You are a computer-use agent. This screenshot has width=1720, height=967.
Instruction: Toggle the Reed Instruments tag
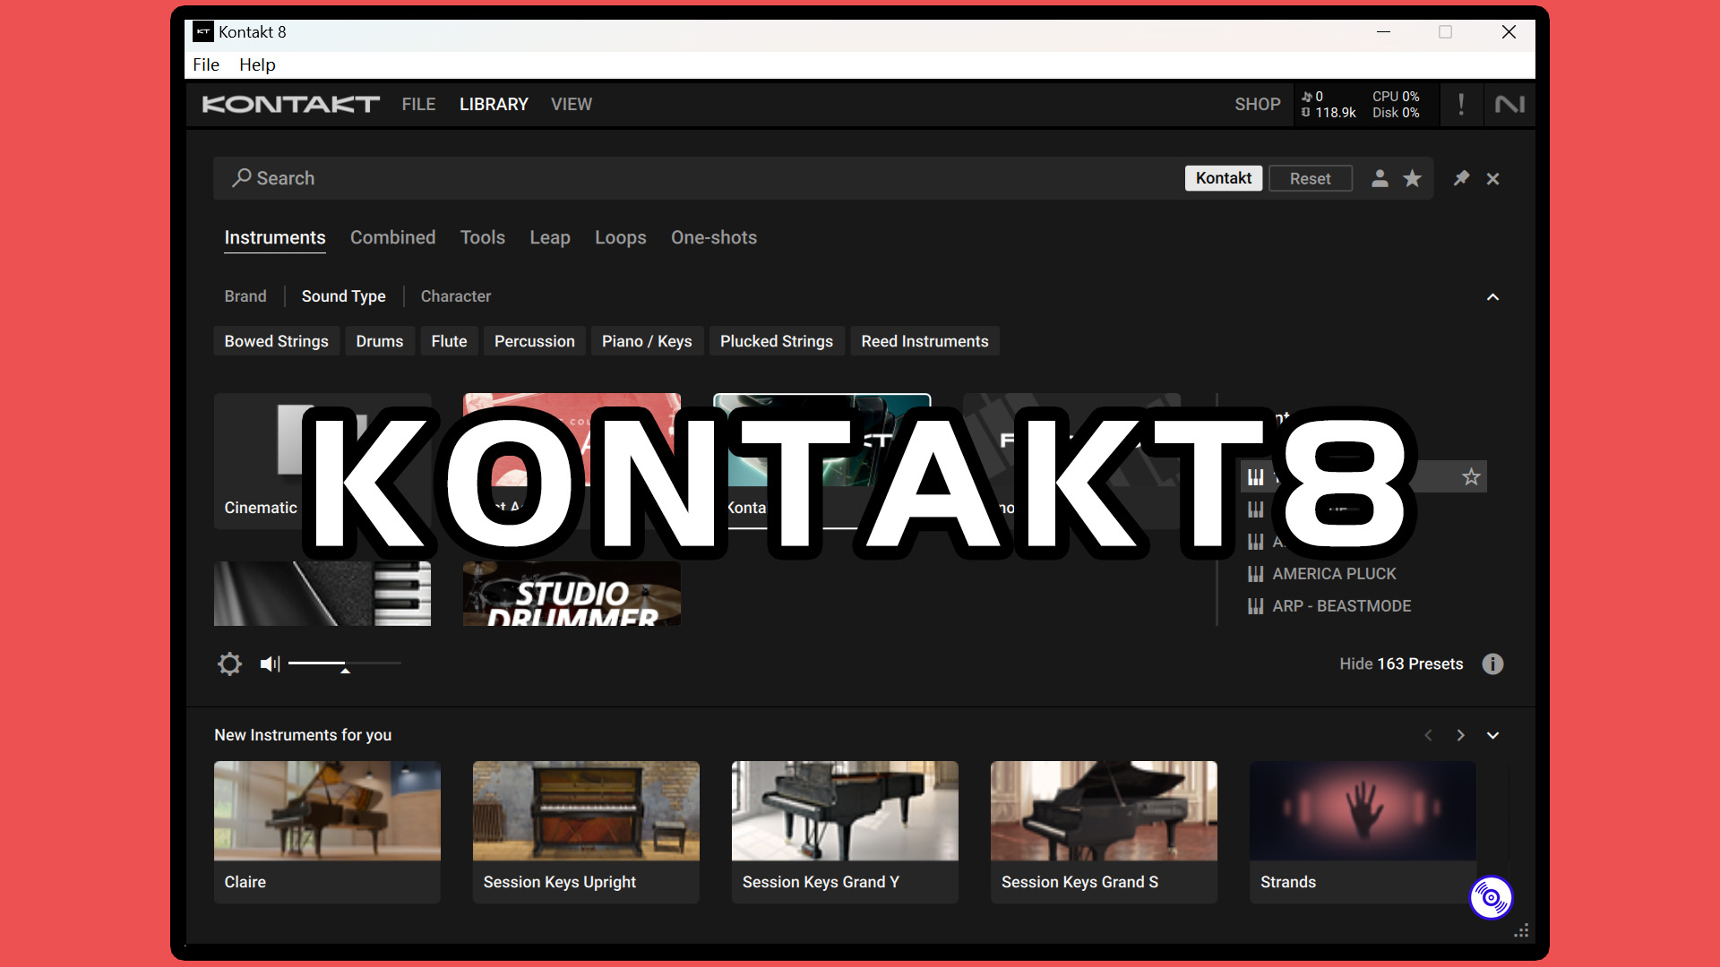click(x=924, y=341)
